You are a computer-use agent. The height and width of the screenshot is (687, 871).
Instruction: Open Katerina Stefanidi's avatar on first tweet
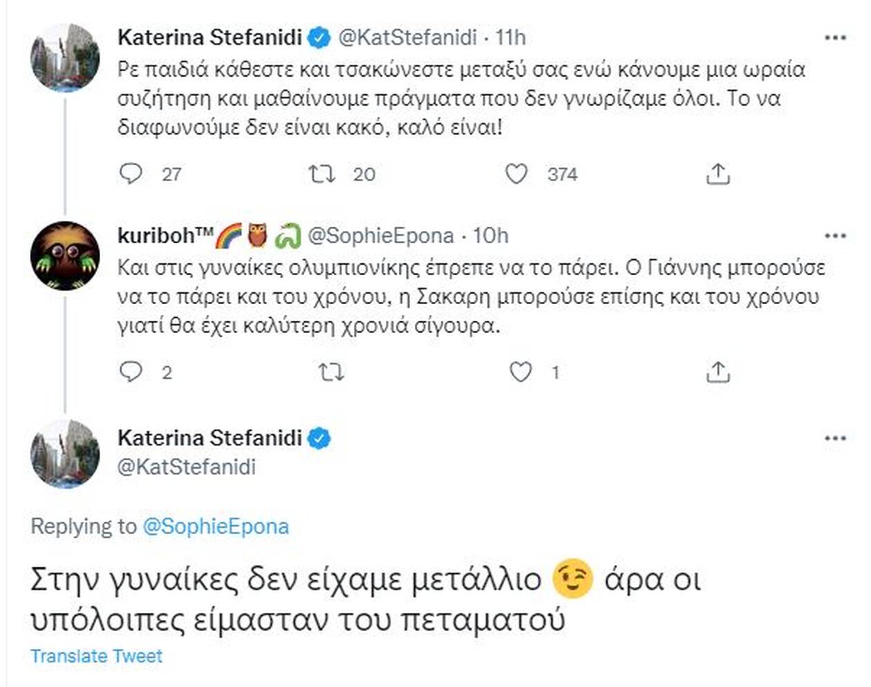(66, 57)
